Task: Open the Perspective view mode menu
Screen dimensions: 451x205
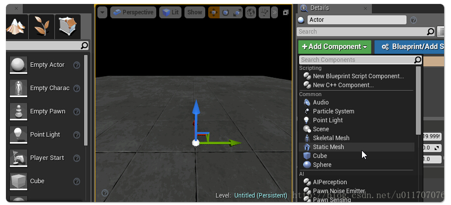Action: click(133, 12)
